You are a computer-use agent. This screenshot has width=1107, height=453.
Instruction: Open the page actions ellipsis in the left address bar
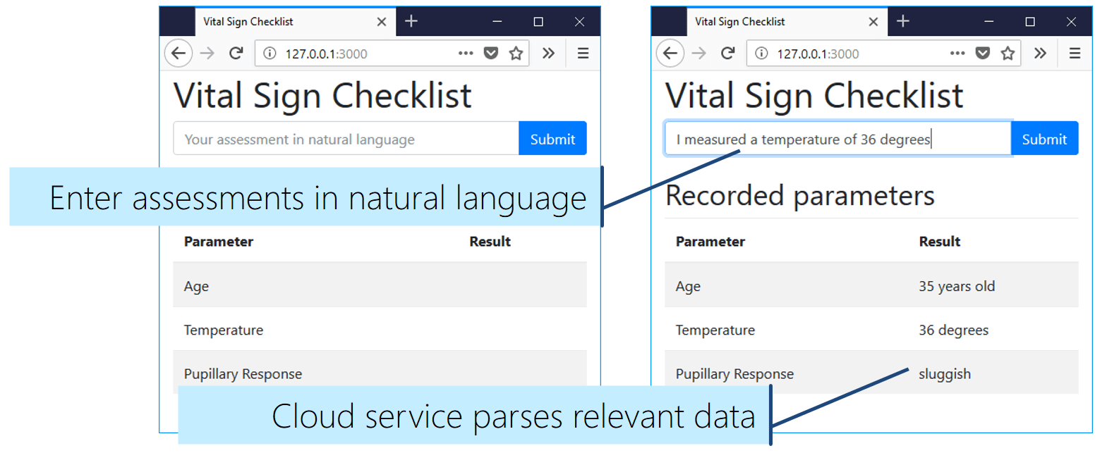(x=466, y=54)
